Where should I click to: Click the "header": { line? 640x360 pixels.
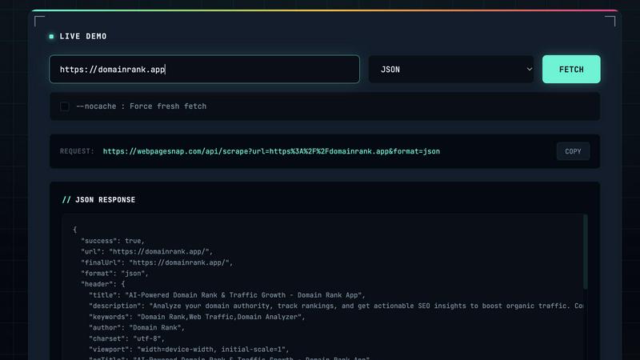point(103,285)
